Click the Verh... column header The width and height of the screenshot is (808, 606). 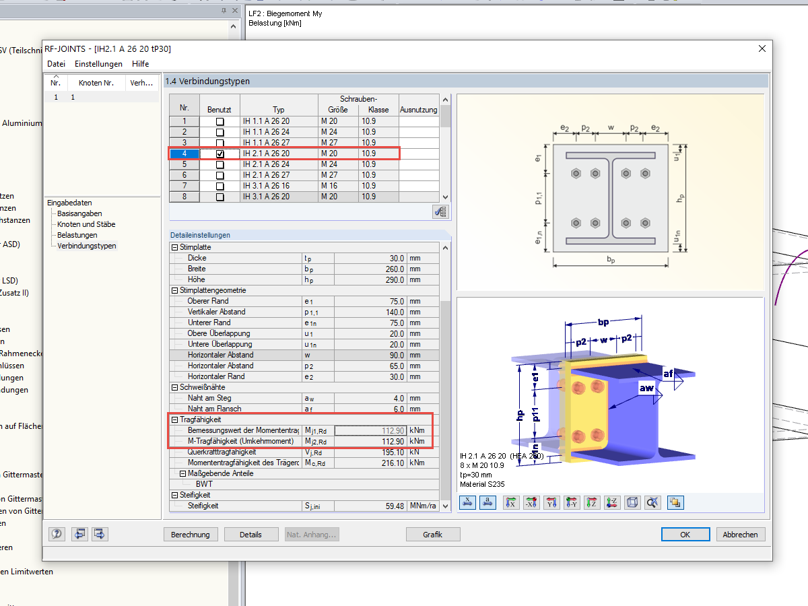[x=142, y=83]
